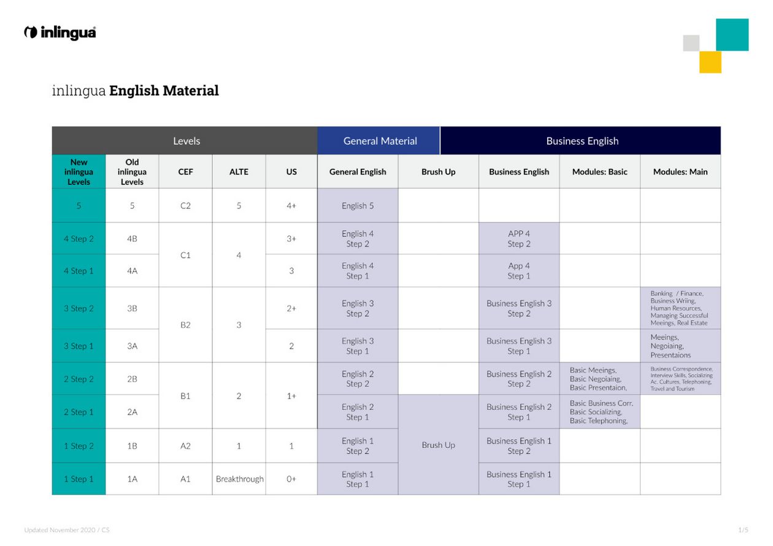Click the dark navy "Business English" section header
Screen dimensions: 773x546
point(581,140)
